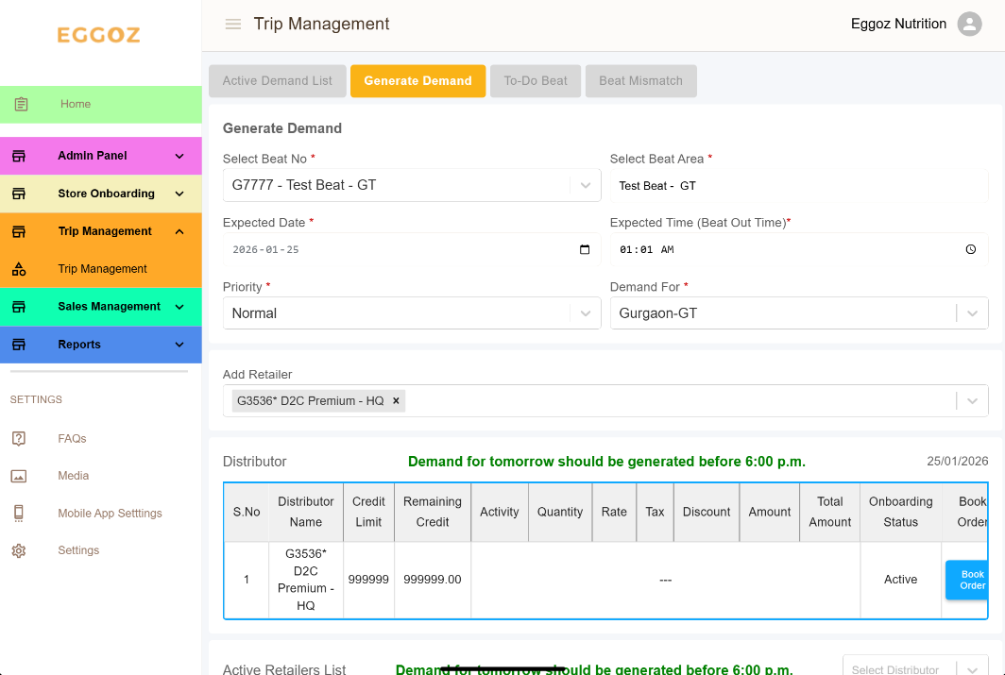
Task: Remove the G3536* D2C Premium retailer tag
Action: click(397, 401)
